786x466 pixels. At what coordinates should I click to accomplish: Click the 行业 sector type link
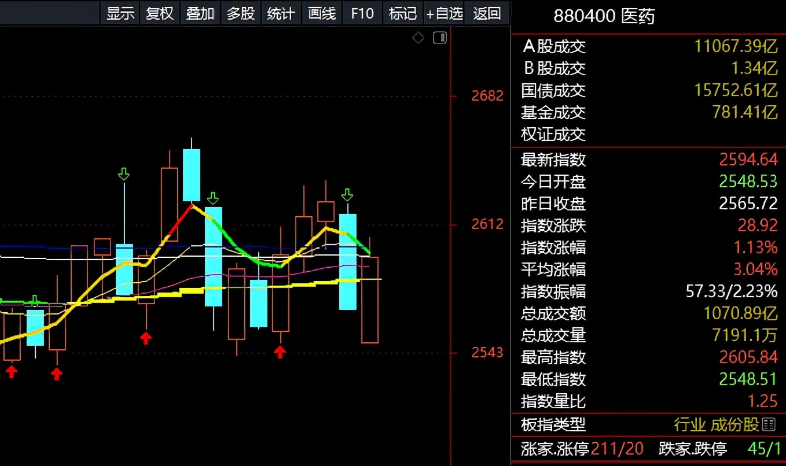click(x=689, y=425)
